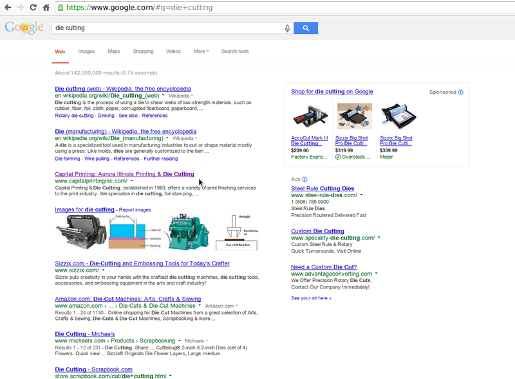Viewport: 515px width, 379px height.
Task: Open the Videos tab
Action: [173, 51]
